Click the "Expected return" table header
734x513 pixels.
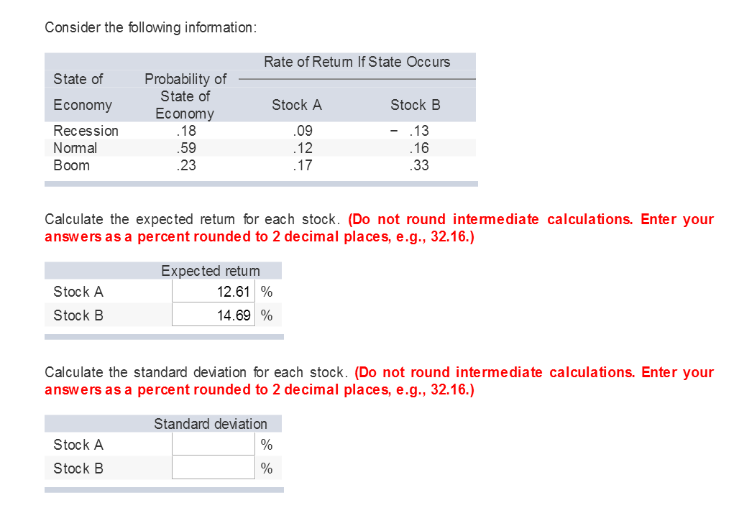pos(211,271)
